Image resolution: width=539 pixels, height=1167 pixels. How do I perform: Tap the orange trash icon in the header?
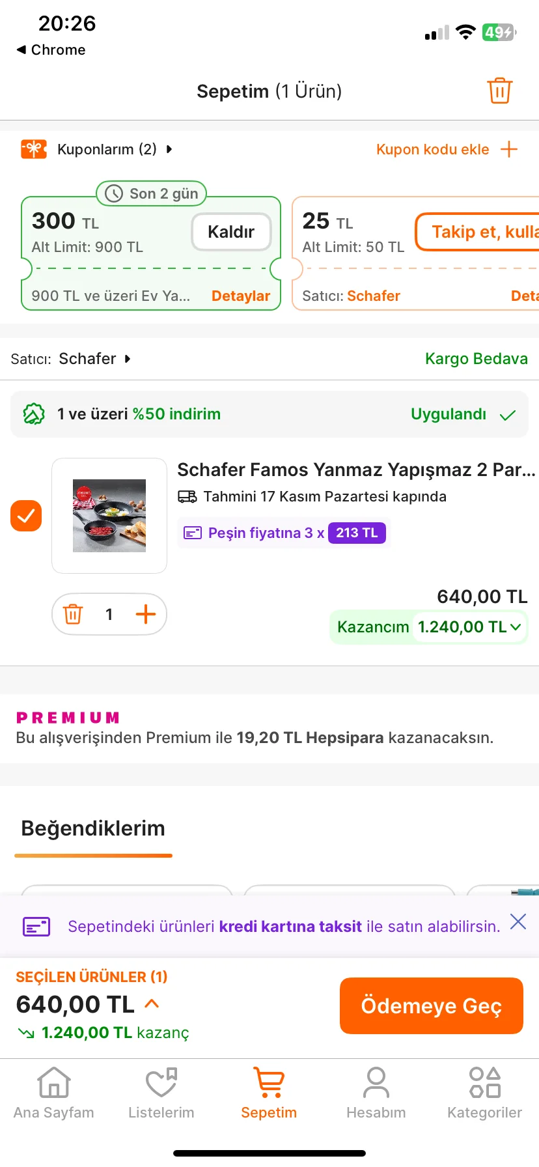[499, 91]
